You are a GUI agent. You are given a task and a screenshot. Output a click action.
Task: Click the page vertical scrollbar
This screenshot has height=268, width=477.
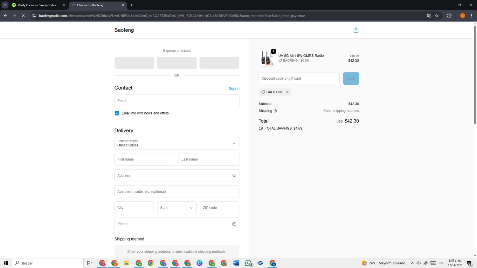click(475, 75)
